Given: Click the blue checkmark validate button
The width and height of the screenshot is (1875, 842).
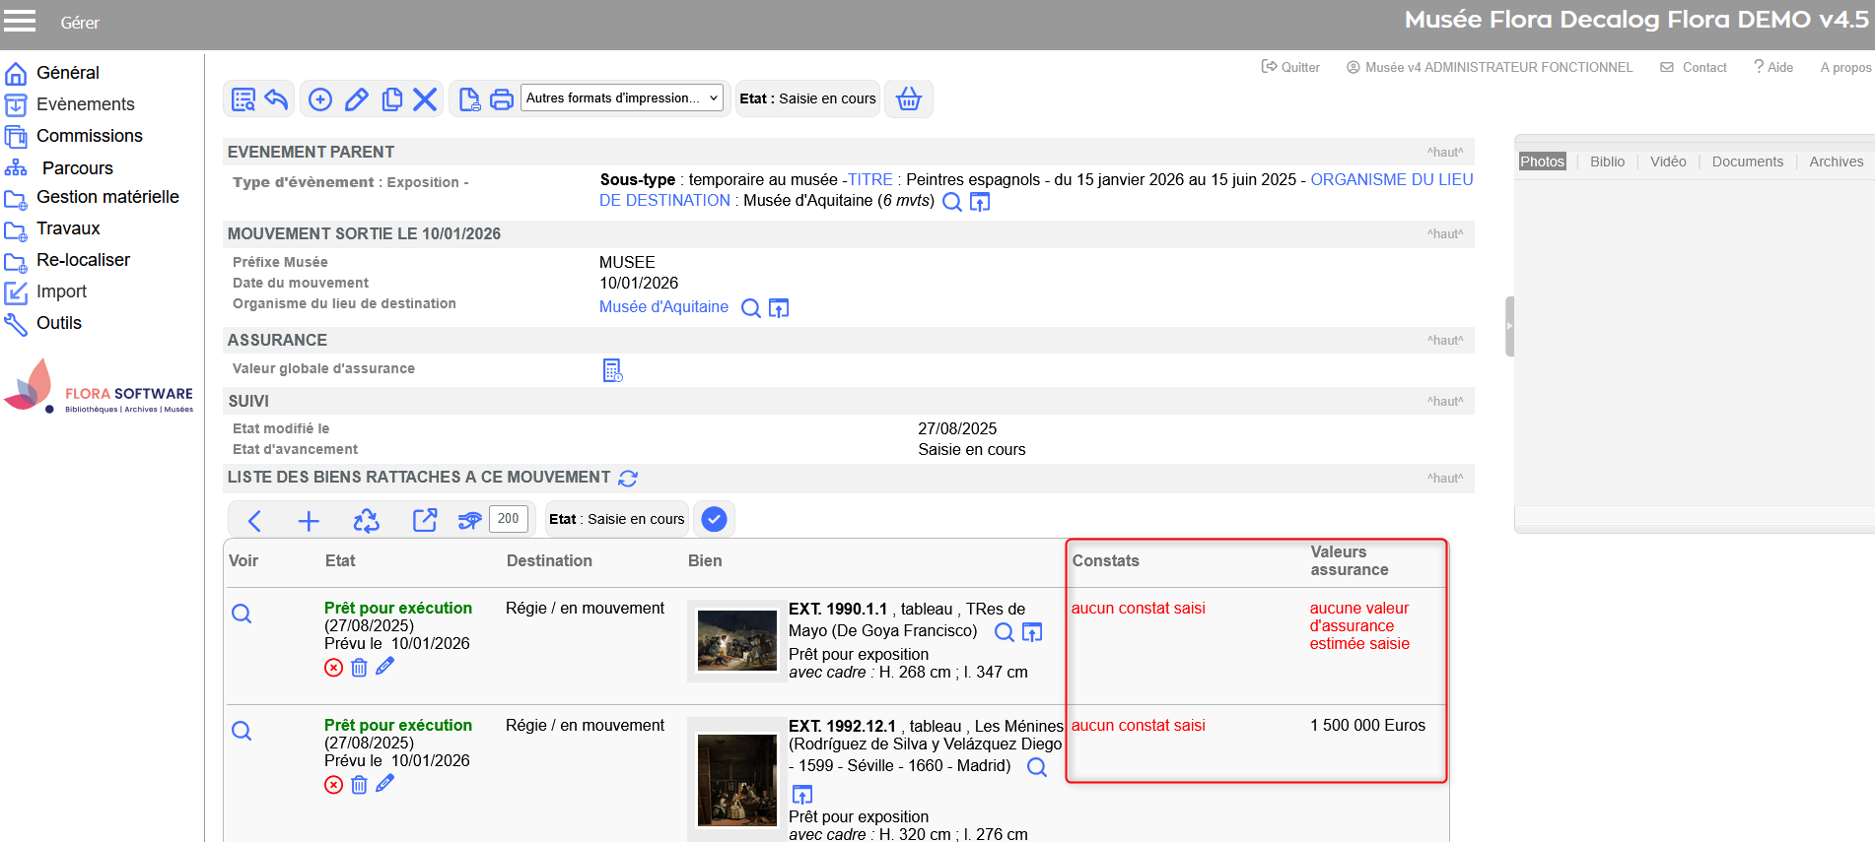Looking at the screenshot, I should pyautogui.click(x=714, y=519).
